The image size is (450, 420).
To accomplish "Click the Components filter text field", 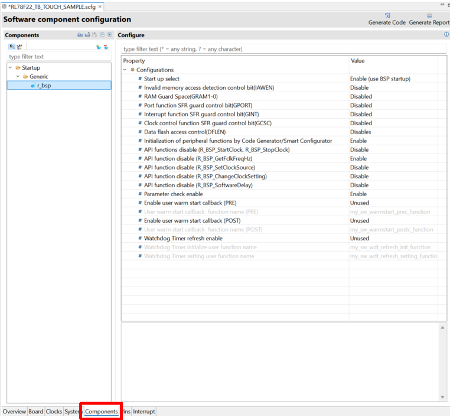I will [59, 57].
